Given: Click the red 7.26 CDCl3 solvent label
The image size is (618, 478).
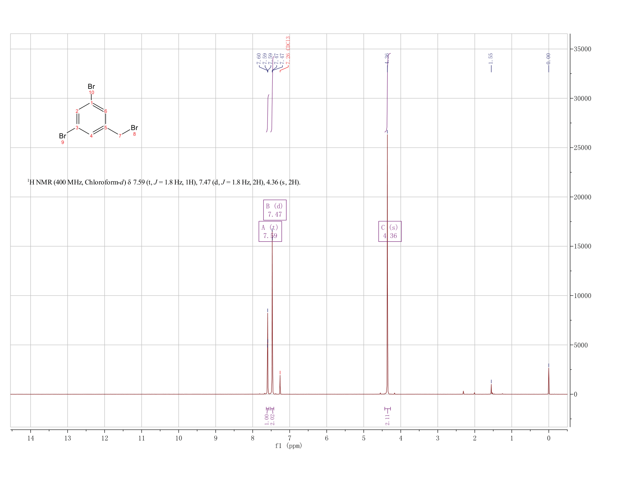Looking at the screenshot, I should pyautogui.click(x=288, y=50).
